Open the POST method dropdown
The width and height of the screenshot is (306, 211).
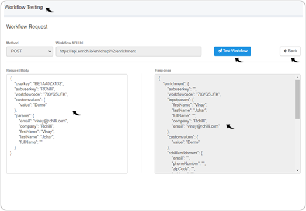pyautogui.click(x=30, y=51)
